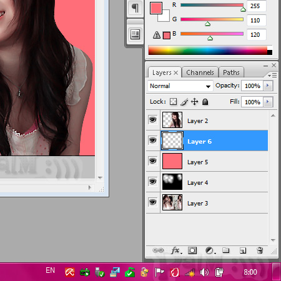281x281 pixels.
Task: Hide Layer 5 using its eye icon
Action: click(x=153, y=161)
